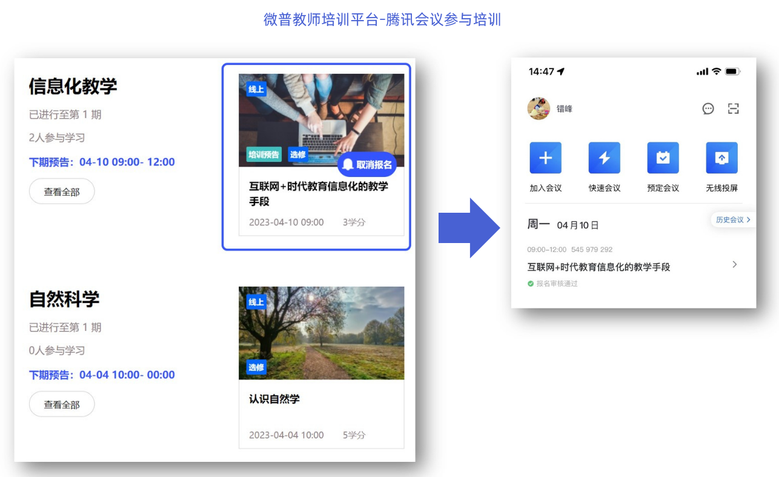Tap the cellular signal bars icon

coord(702,72)
